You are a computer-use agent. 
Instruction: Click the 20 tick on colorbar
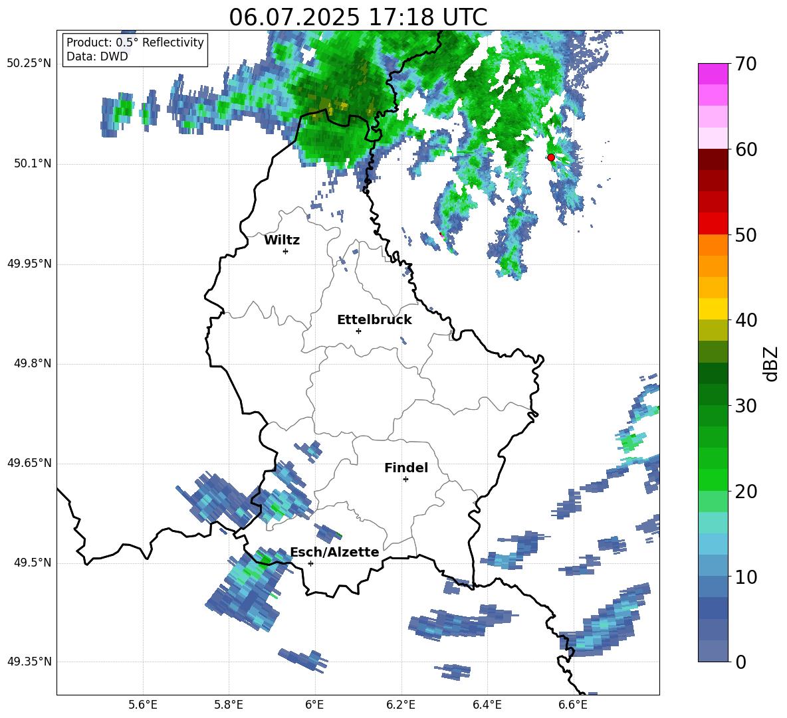click(745, 492)
